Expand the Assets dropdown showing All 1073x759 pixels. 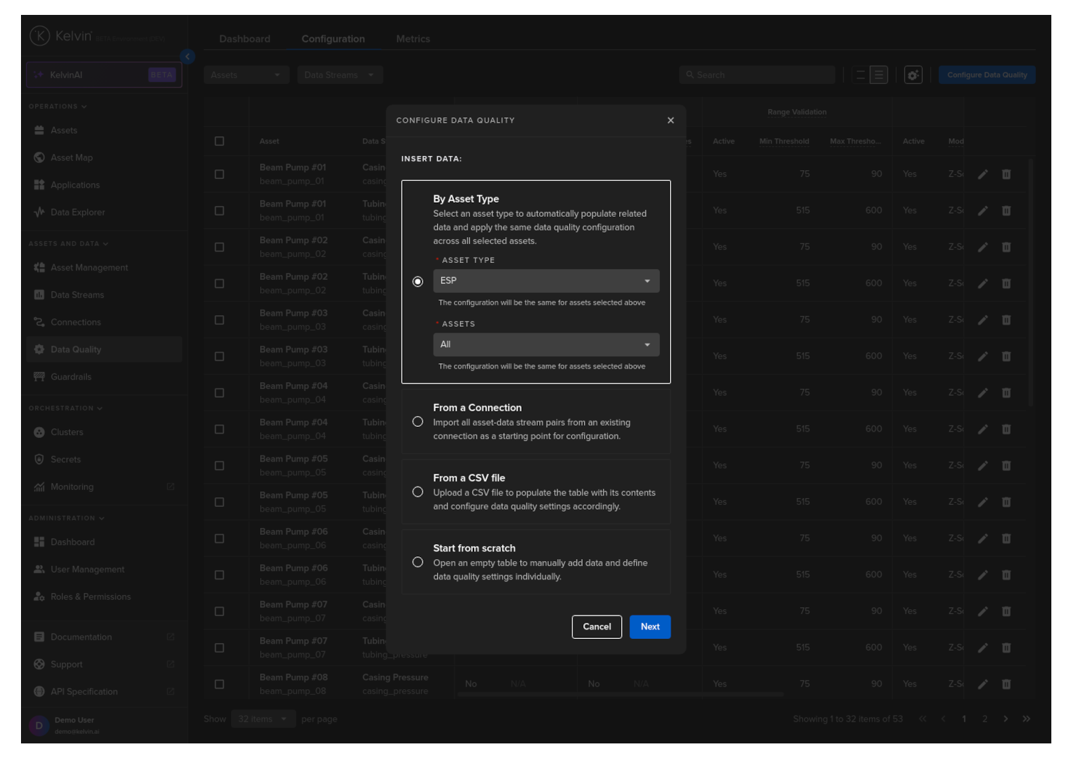(545, 344)
